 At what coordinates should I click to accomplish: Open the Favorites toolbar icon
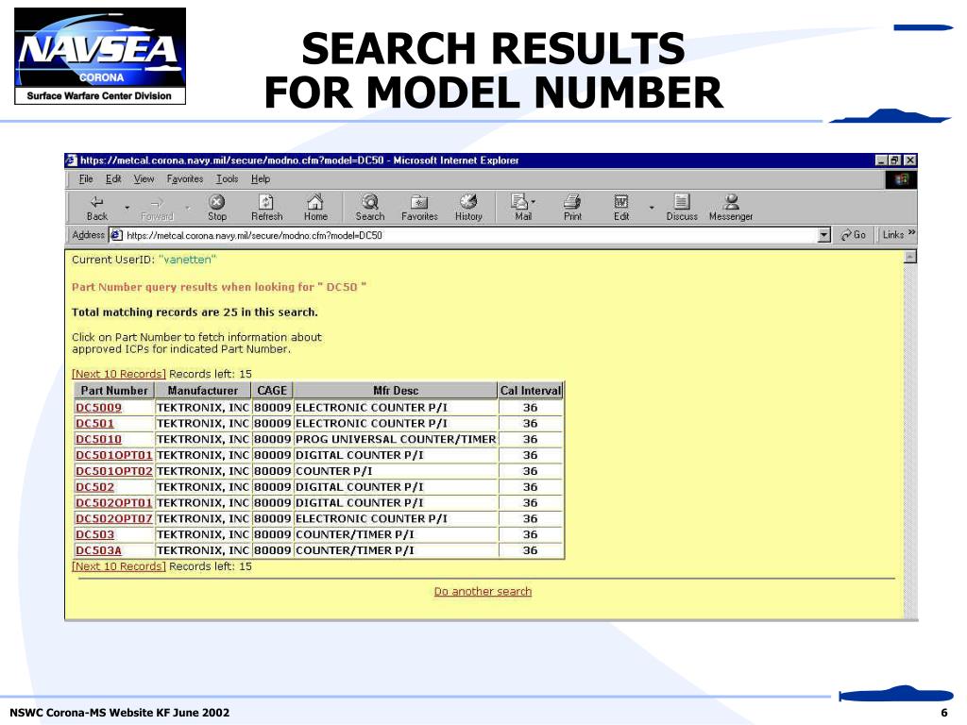click(419, 202)
